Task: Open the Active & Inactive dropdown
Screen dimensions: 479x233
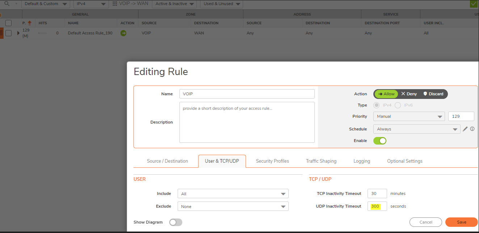Action: [x=174, y=4]
